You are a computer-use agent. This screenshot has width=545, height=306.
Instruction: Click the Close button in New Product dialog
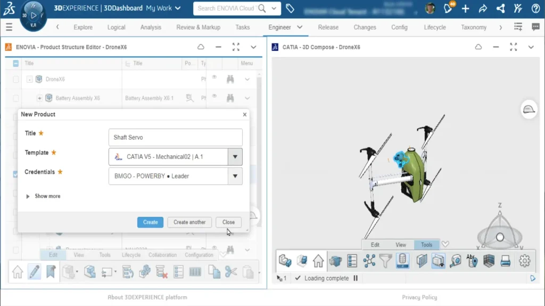click(x=228, y=222)
